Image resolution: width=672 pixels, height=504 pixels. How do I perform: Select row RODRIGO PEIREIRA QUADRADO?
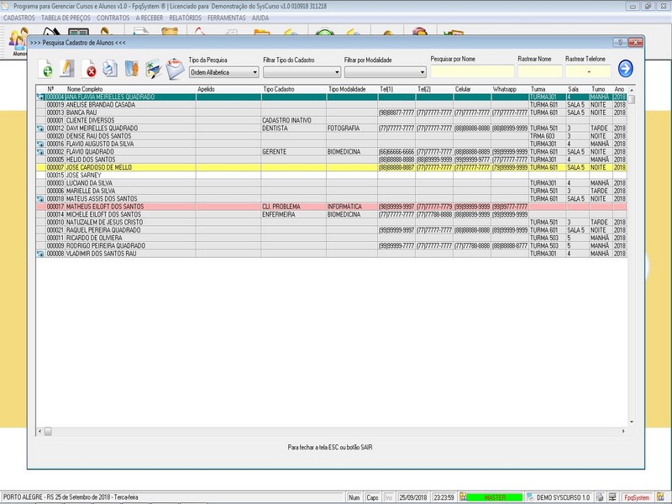[x=331, y=246]
